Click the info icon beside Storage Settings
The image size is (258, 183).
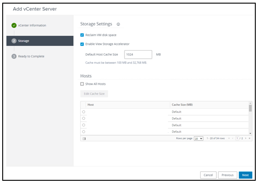(x=118, y=24)
